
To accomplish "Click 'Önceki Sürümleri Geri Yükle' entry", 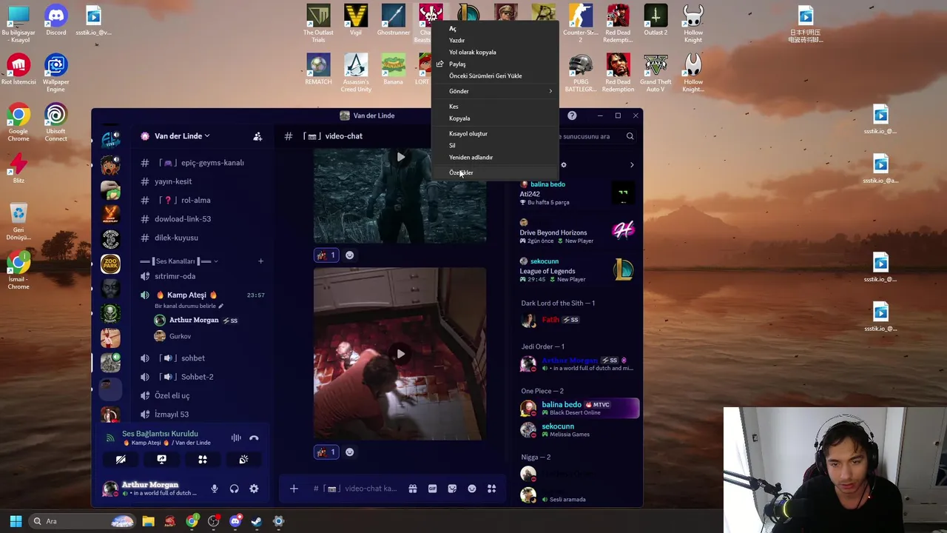I will click(x=485, y=76).
